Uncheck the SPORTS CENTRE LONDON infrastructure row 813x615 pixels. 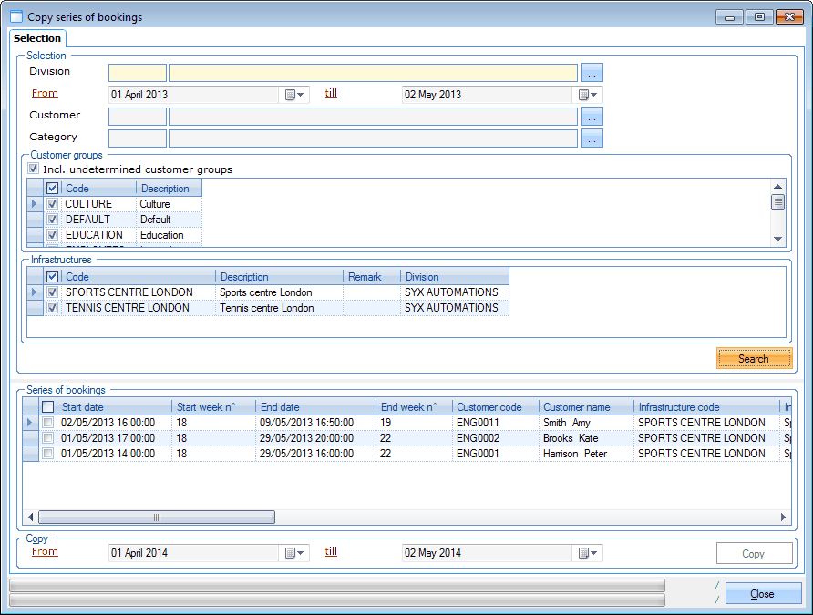[53, 292]
